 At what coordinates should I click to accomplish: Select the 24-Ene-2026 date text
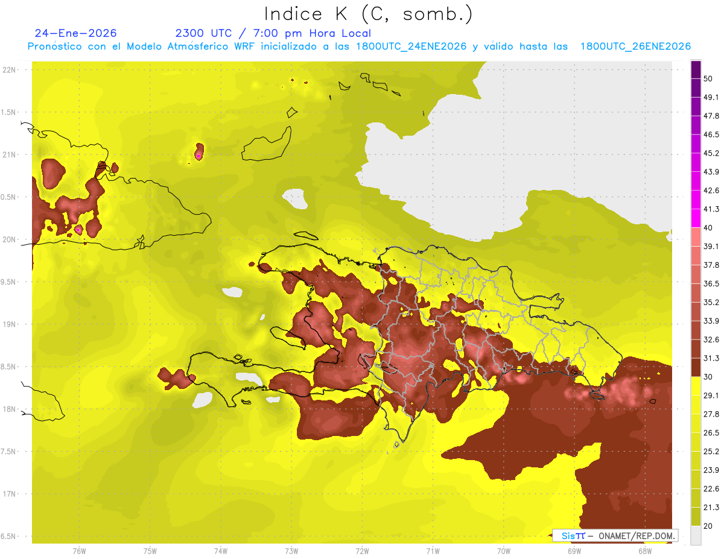pyautogui.click(x=75, y=33)
